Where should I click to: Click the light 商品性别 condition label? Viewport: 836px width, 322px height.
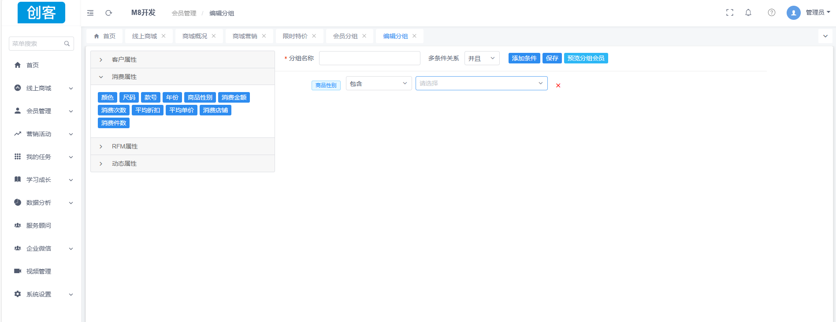click(x=326, y=85)
